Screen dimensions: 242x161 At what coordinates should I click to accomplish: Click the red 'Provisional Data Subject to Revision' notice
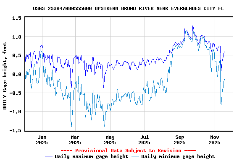(128, 151)
